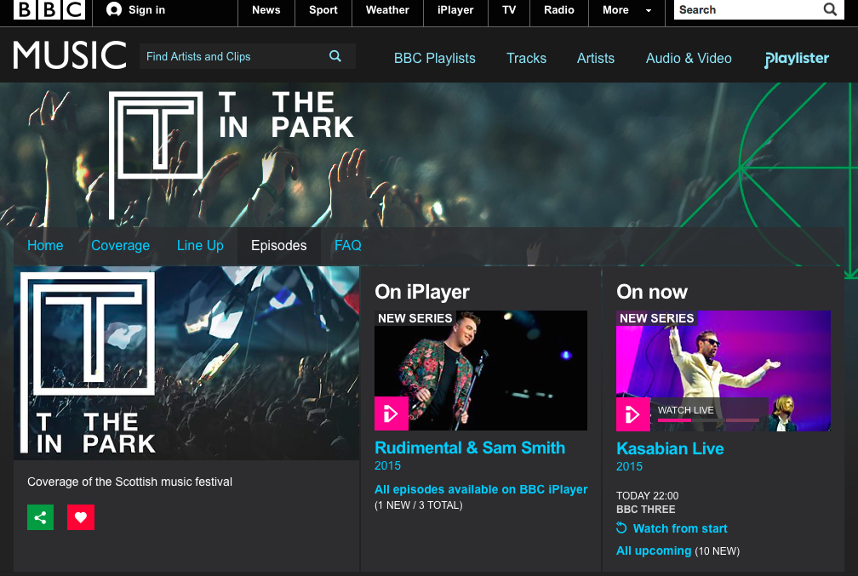Open the iPlayer menu item
The height and width of the screenshot is (576, 858).
point(455,10)
